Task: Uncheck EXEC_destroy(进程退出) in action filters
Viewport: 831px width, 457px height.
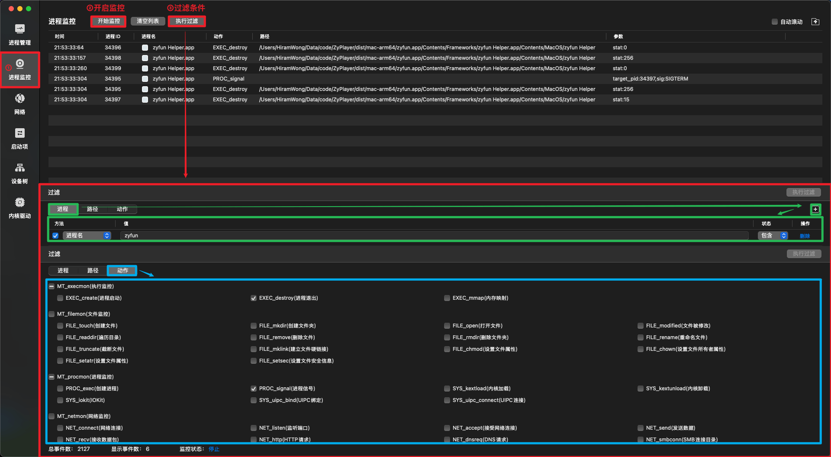Action: (253, 298)
